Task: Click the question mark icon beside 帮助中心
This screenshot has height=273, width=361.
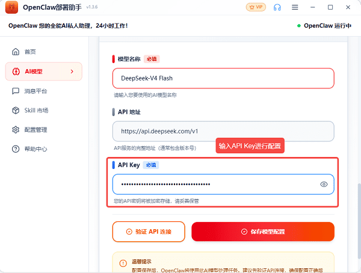Action: tap(16, 149)
